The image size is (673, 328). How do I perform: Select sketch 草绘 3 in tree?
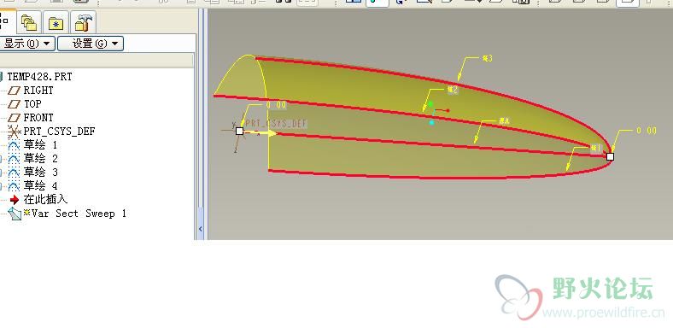(40, 173)
